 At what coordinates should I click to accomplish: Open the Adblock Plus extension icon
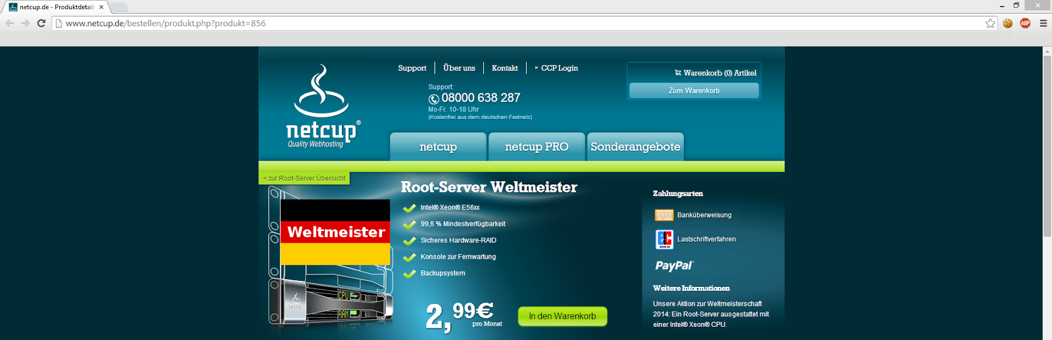[x=1025, y=23]
